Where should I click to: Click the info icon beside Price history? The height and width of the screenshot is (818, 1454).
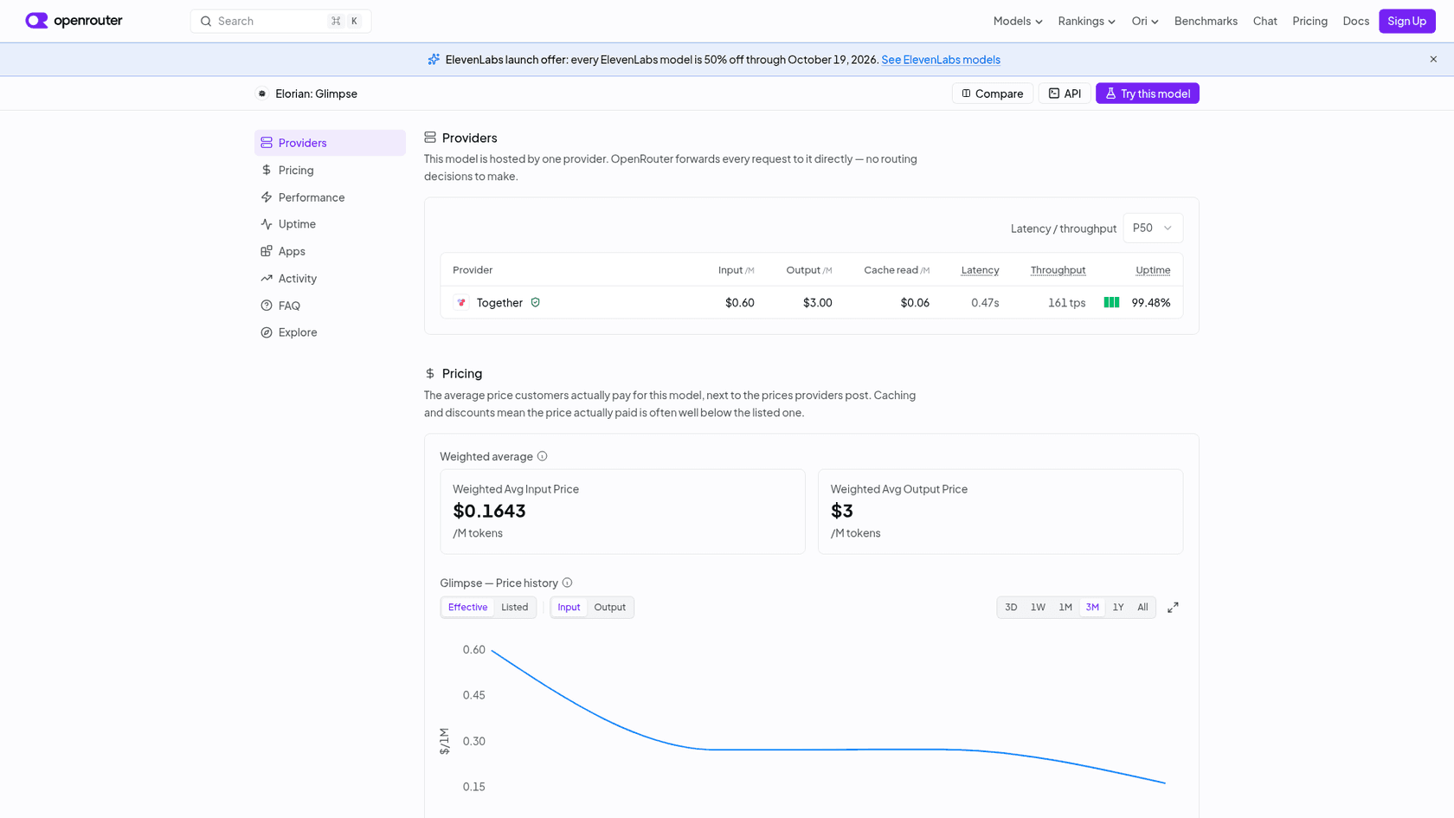(x=567, y=583)
